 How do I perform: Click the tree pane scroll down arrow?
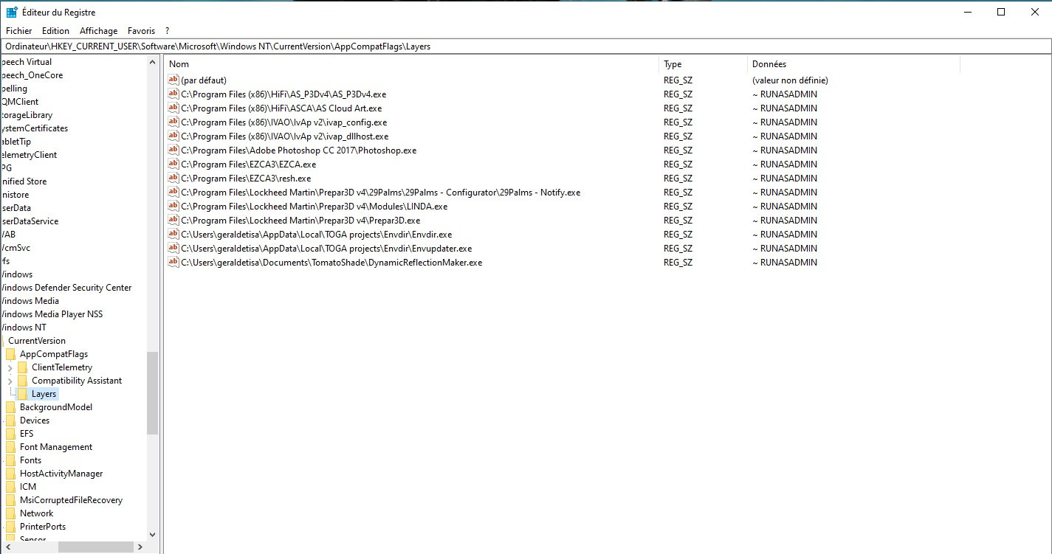(x=152, y=535)
